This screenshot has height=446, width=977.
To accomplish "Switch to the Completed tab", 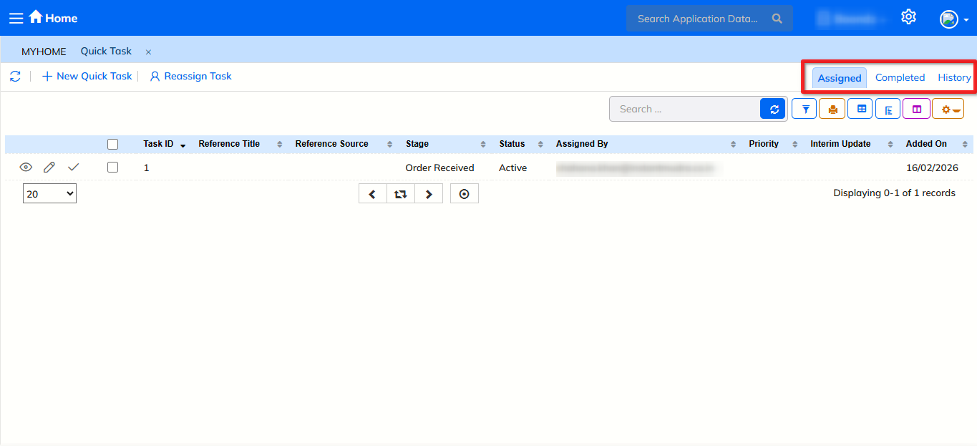I will click(900, 77).
